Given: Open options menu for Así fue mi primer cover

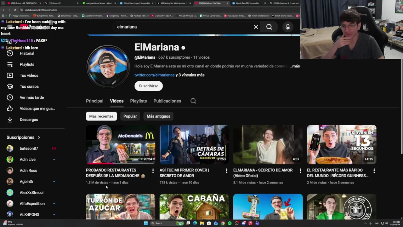Looking at the screenshot, I should tap(227, 171).
